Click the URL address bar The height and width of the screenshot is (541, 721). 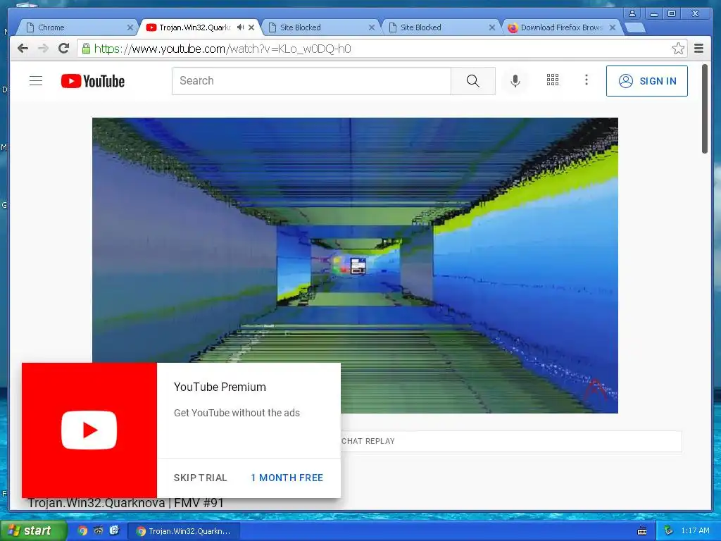click(x=382, y=49)
